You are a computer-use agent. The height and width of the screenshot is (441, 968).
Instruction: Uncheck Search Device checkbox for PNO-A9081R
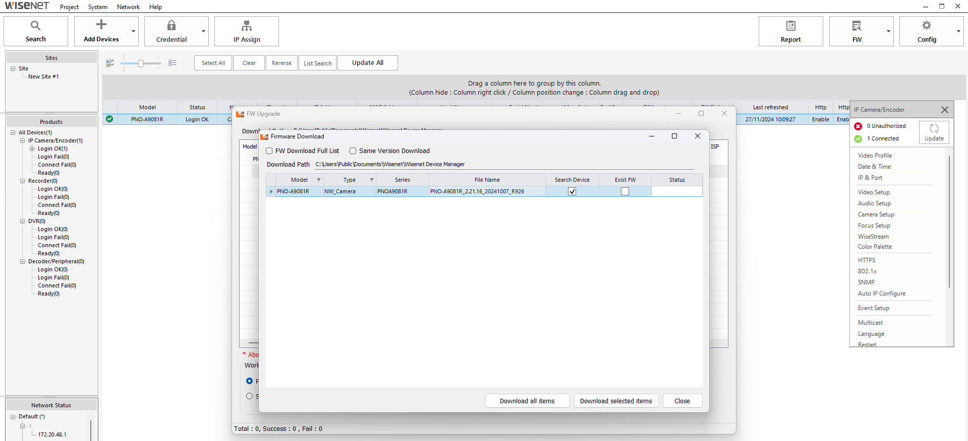pyautogui.click(x=572, y=191)
